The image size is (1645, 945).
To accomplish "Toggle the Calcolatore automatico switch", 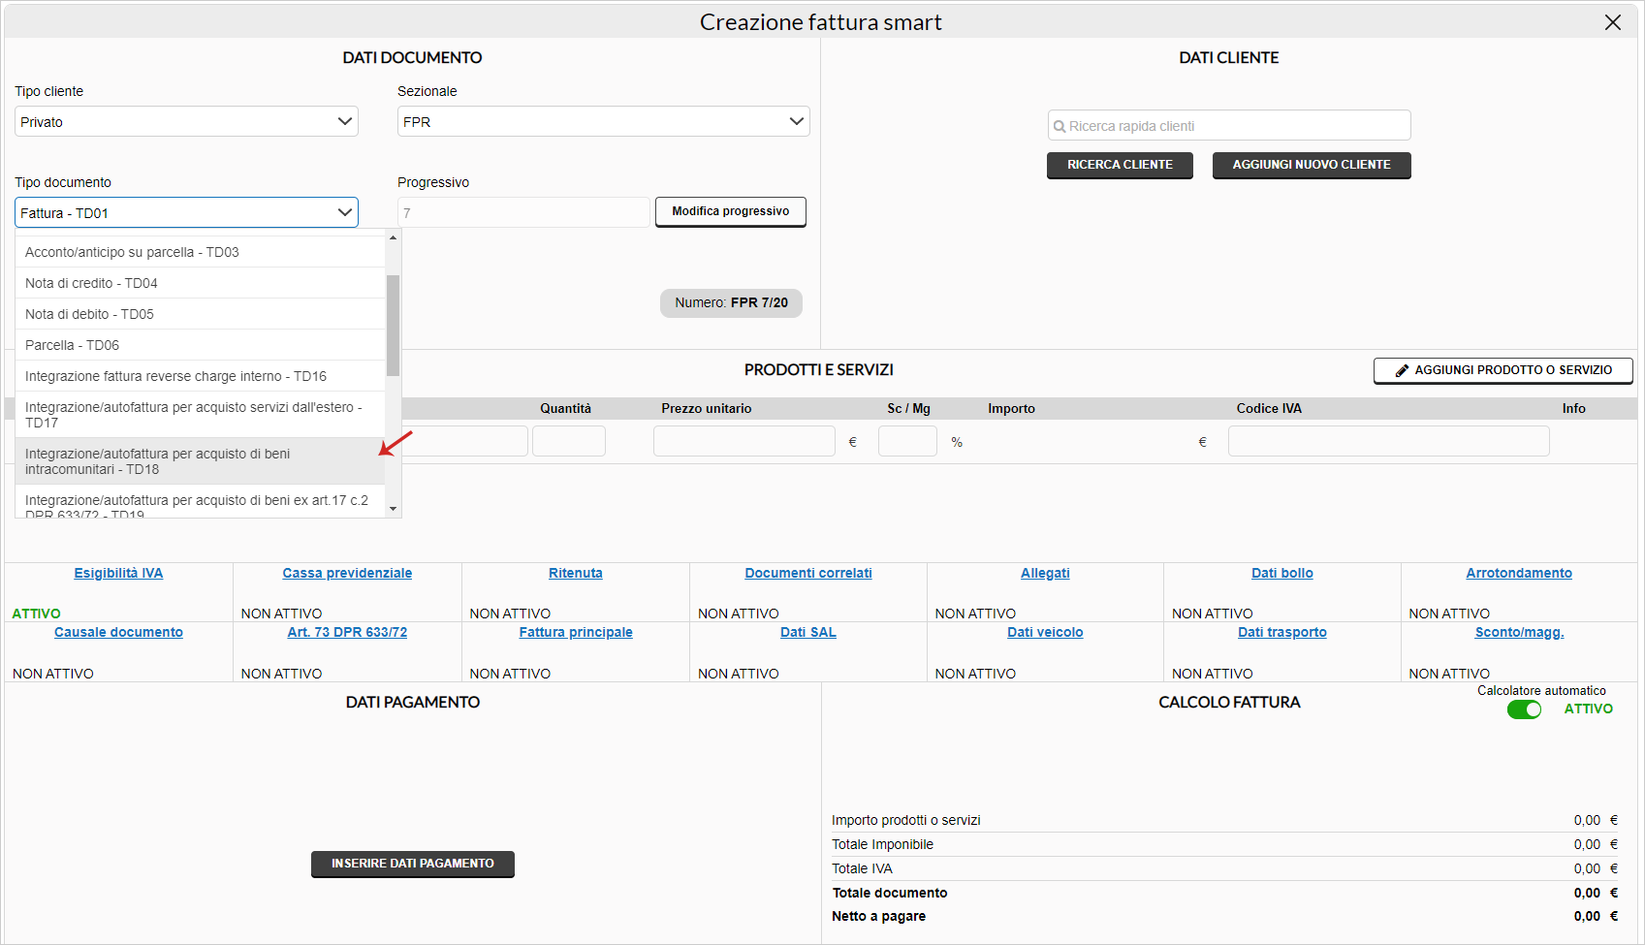I will tap(1524, 709).
